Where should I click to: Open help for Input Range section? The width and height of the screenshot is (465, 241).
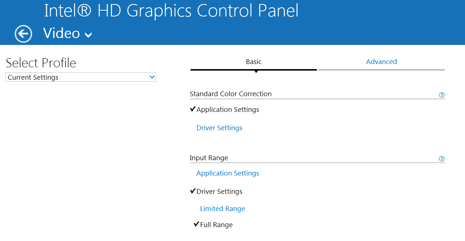tap(442, 159)
